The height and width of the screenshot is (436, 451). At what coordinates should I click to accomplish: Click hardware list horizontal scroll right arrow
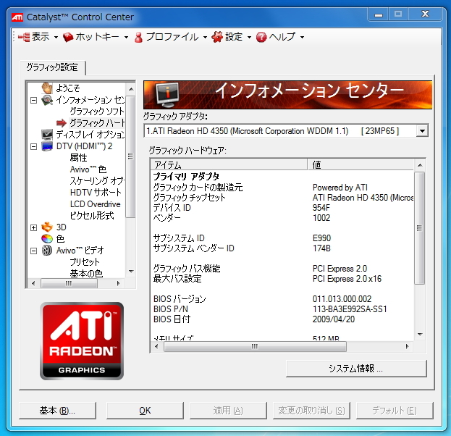[407, 346]
